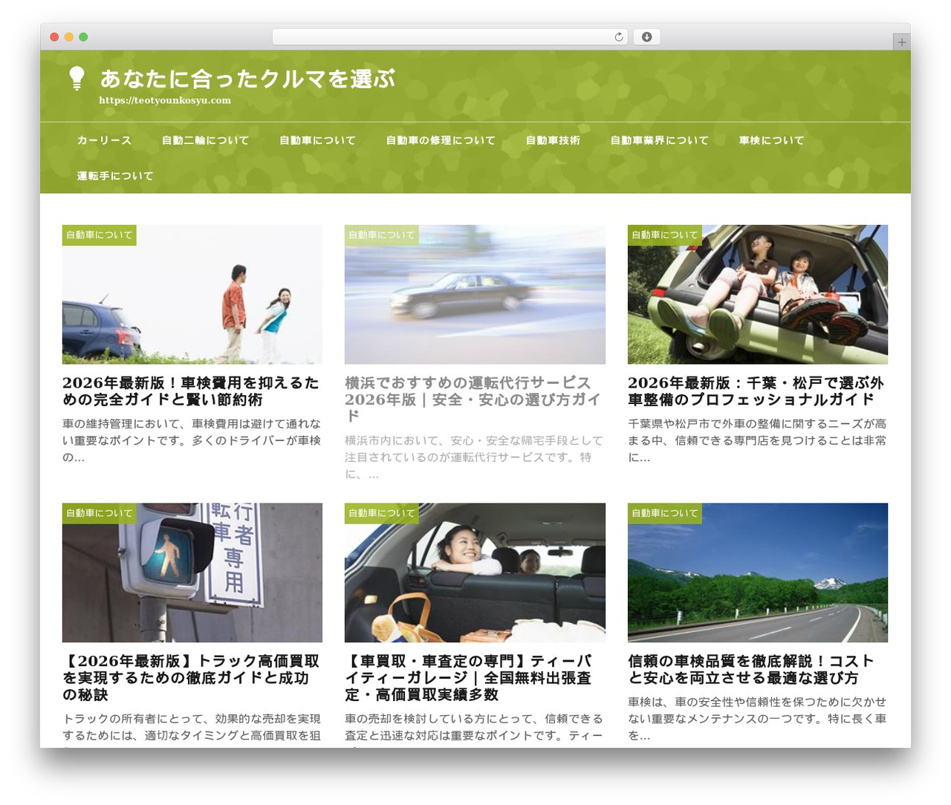Click excerpt 車の維持管理において、車検費用は避けて通れない
The height and width of the screenshot is (805, 951).
click(192, 440)
